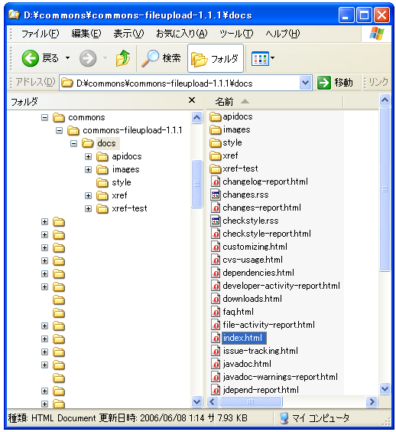Image resolution: width=396 pixels, height=432 pixels.
Task: Select the xref folder icon in file list
Action: (215, 155)
